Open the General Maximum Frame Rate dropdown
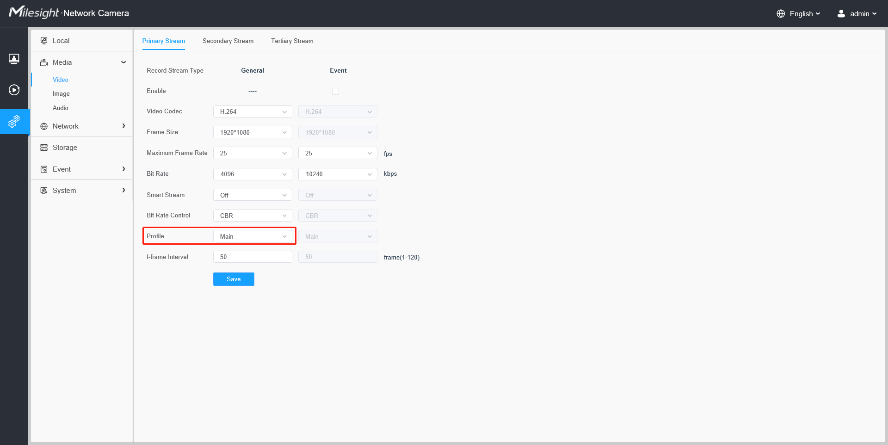Viewport: 888px width, 445px height. click(253, 153)
